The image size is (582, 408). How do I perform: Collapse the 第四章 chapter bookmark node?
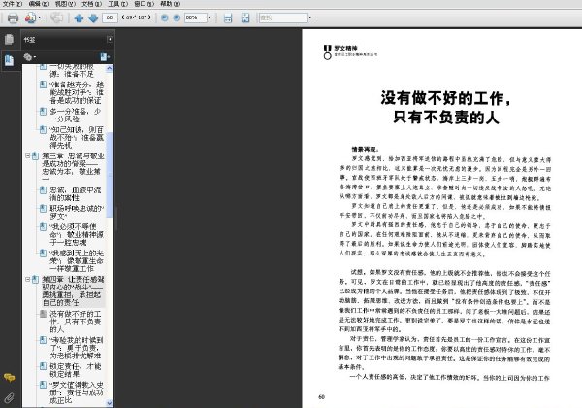(27, 279)
